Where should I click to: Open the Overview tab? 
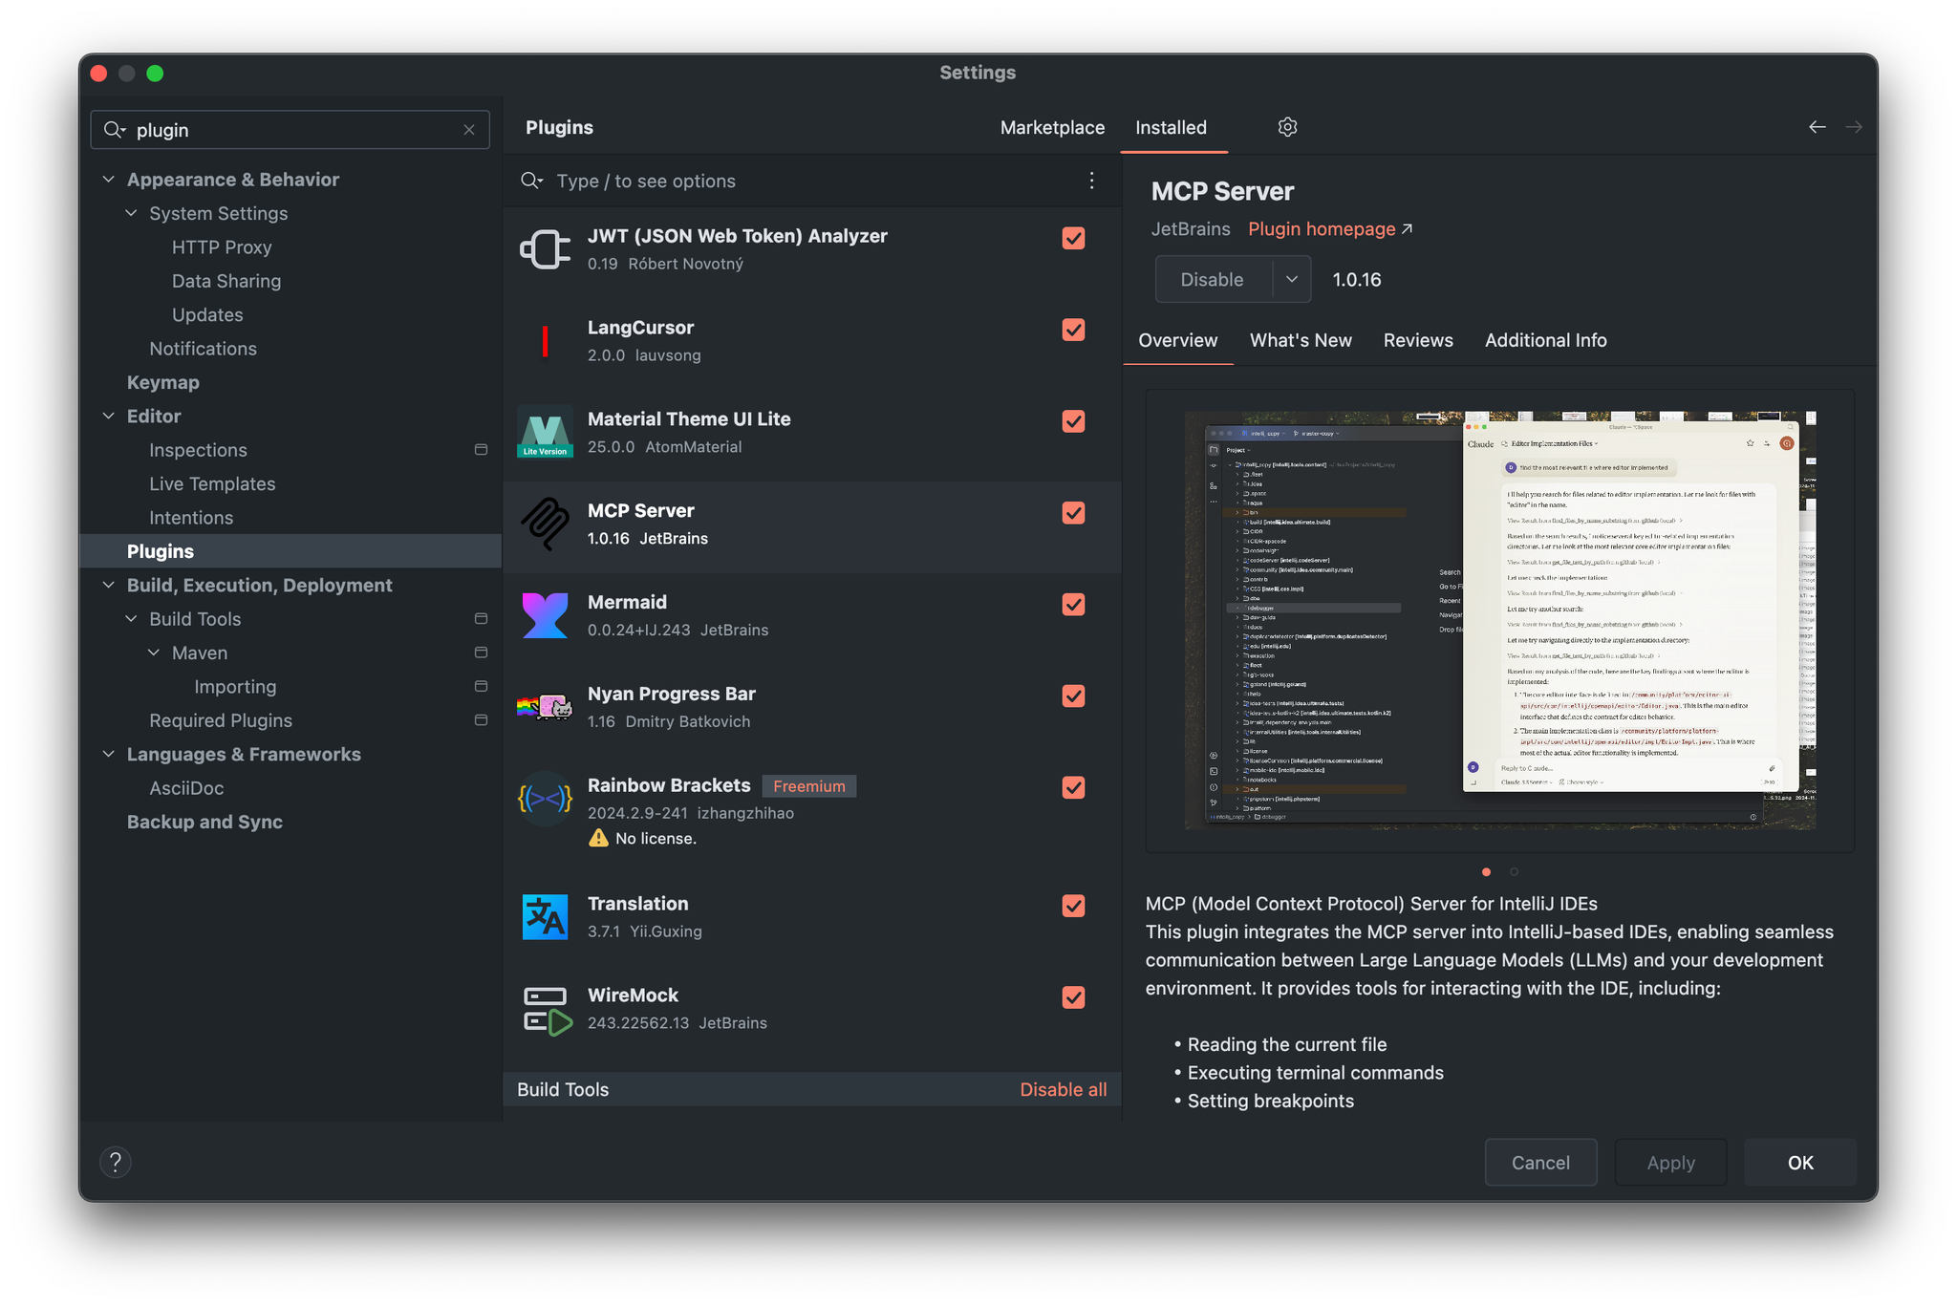1178,340
